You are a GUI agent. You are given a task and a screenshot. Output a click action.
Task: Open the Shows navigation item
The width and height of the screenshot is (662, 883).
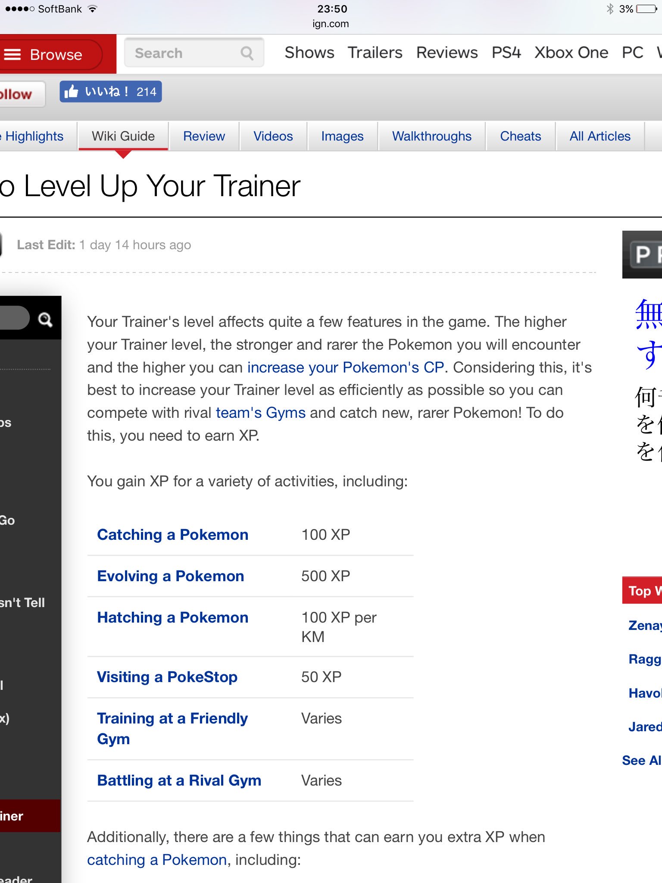pyautogui.click(x=309, y=53)
